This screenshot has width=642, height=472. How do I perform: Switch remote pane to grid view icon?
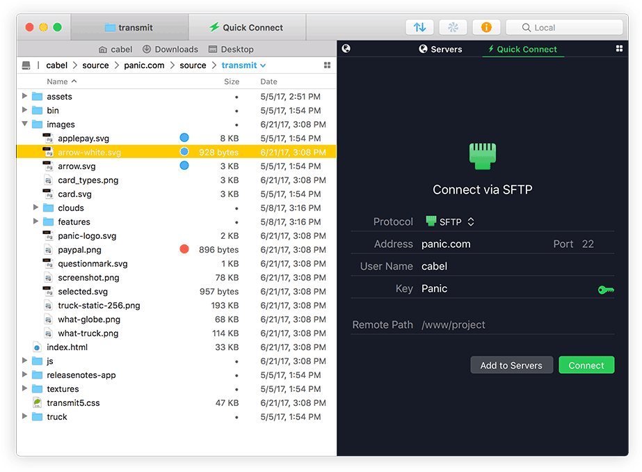(619, 49)
